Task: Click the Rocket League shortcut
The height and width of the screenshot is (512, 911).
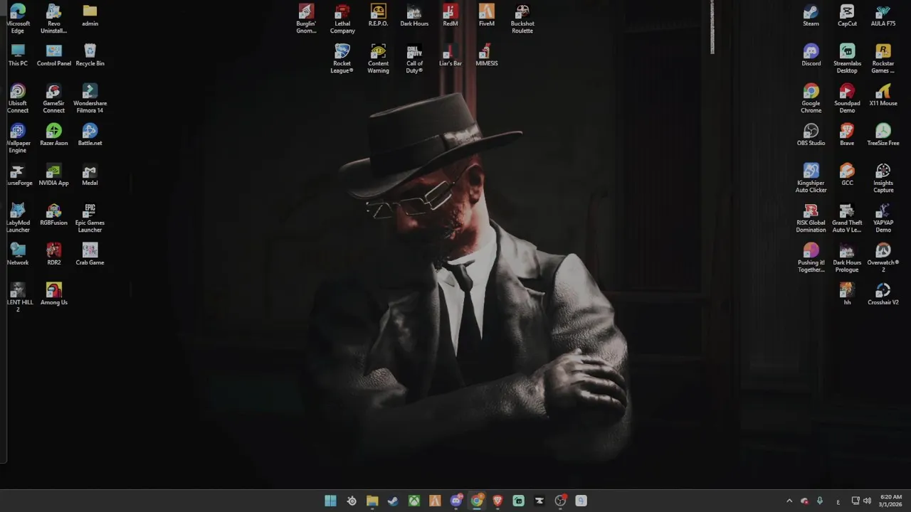Action: (x=342, y=59)
